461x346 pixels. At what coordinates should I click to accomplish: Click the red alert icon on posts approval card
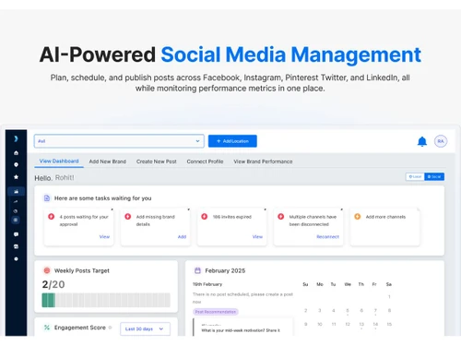point(52,217)
